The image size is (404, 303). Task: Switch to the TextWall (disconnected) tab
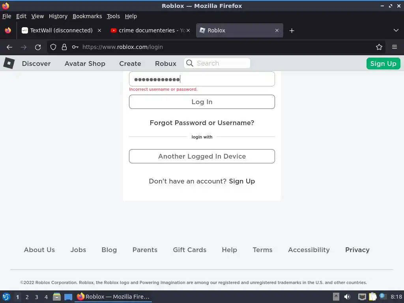[x=61, y=30]
